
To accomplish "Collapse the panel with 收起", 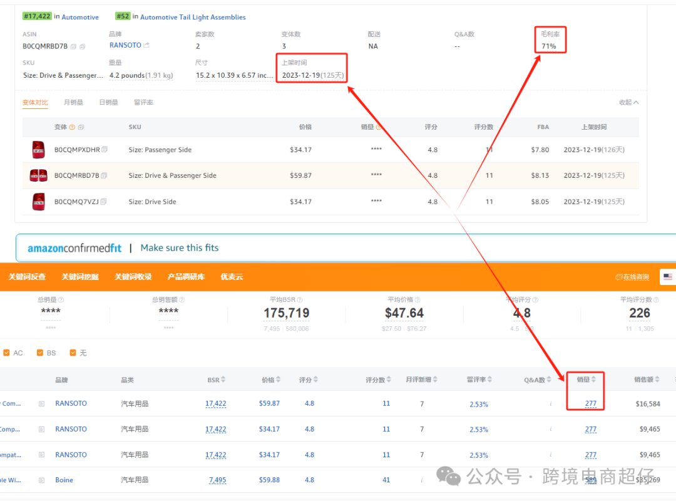I will coord(629,102).
